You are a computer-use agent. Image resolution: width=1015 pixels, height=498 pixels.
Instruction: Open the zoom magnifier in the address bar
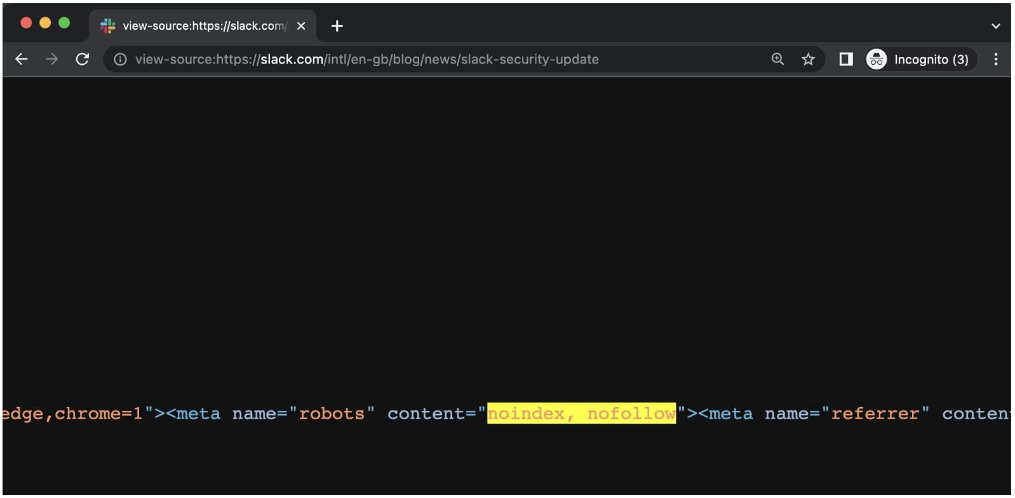click(777, 59)
